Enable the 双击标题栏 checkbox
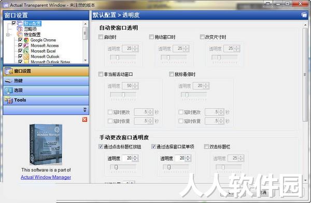This screenshot has height=203, width=311. click(x=206, y=147)
